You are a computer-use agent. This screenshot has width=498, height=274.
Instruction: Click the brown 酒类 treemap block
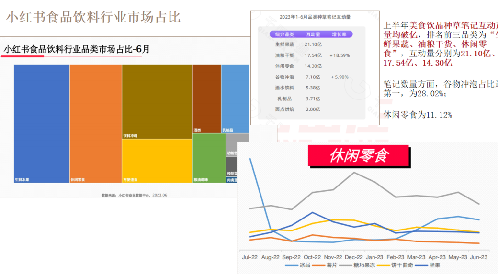207,99
